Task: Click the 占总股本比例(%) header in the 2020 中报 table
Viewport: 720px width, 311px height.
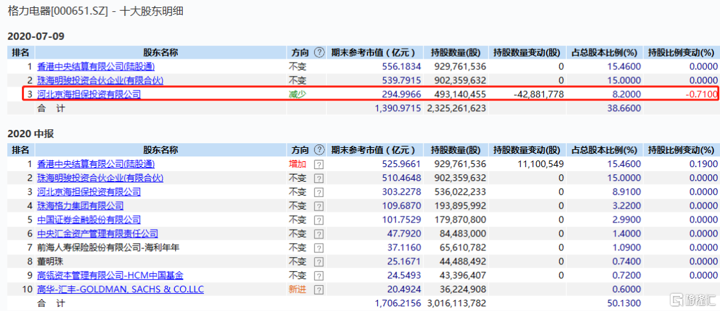Action: point(604,150)
